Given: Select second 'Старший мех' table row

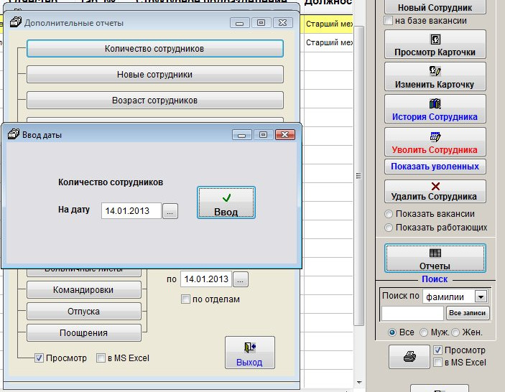Looking at the screenshot, I should tap(328, 42).
